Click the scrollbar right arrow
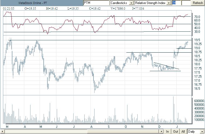The height and width of the screenshot is (134, 205). (x=161, y=131)
